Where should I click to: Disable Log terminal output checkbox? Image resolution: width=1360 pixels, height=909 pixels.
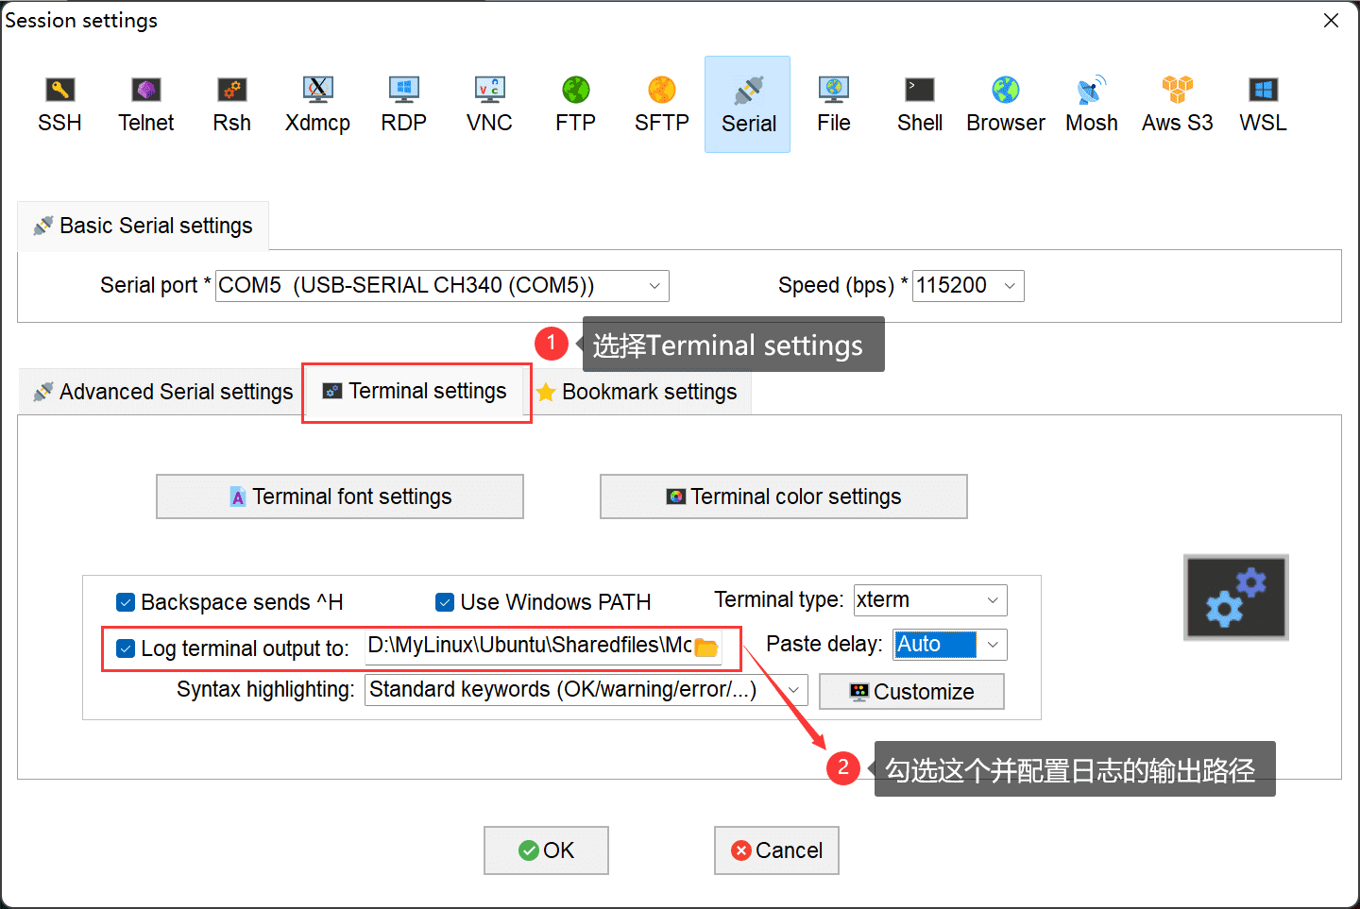[126, 648]
